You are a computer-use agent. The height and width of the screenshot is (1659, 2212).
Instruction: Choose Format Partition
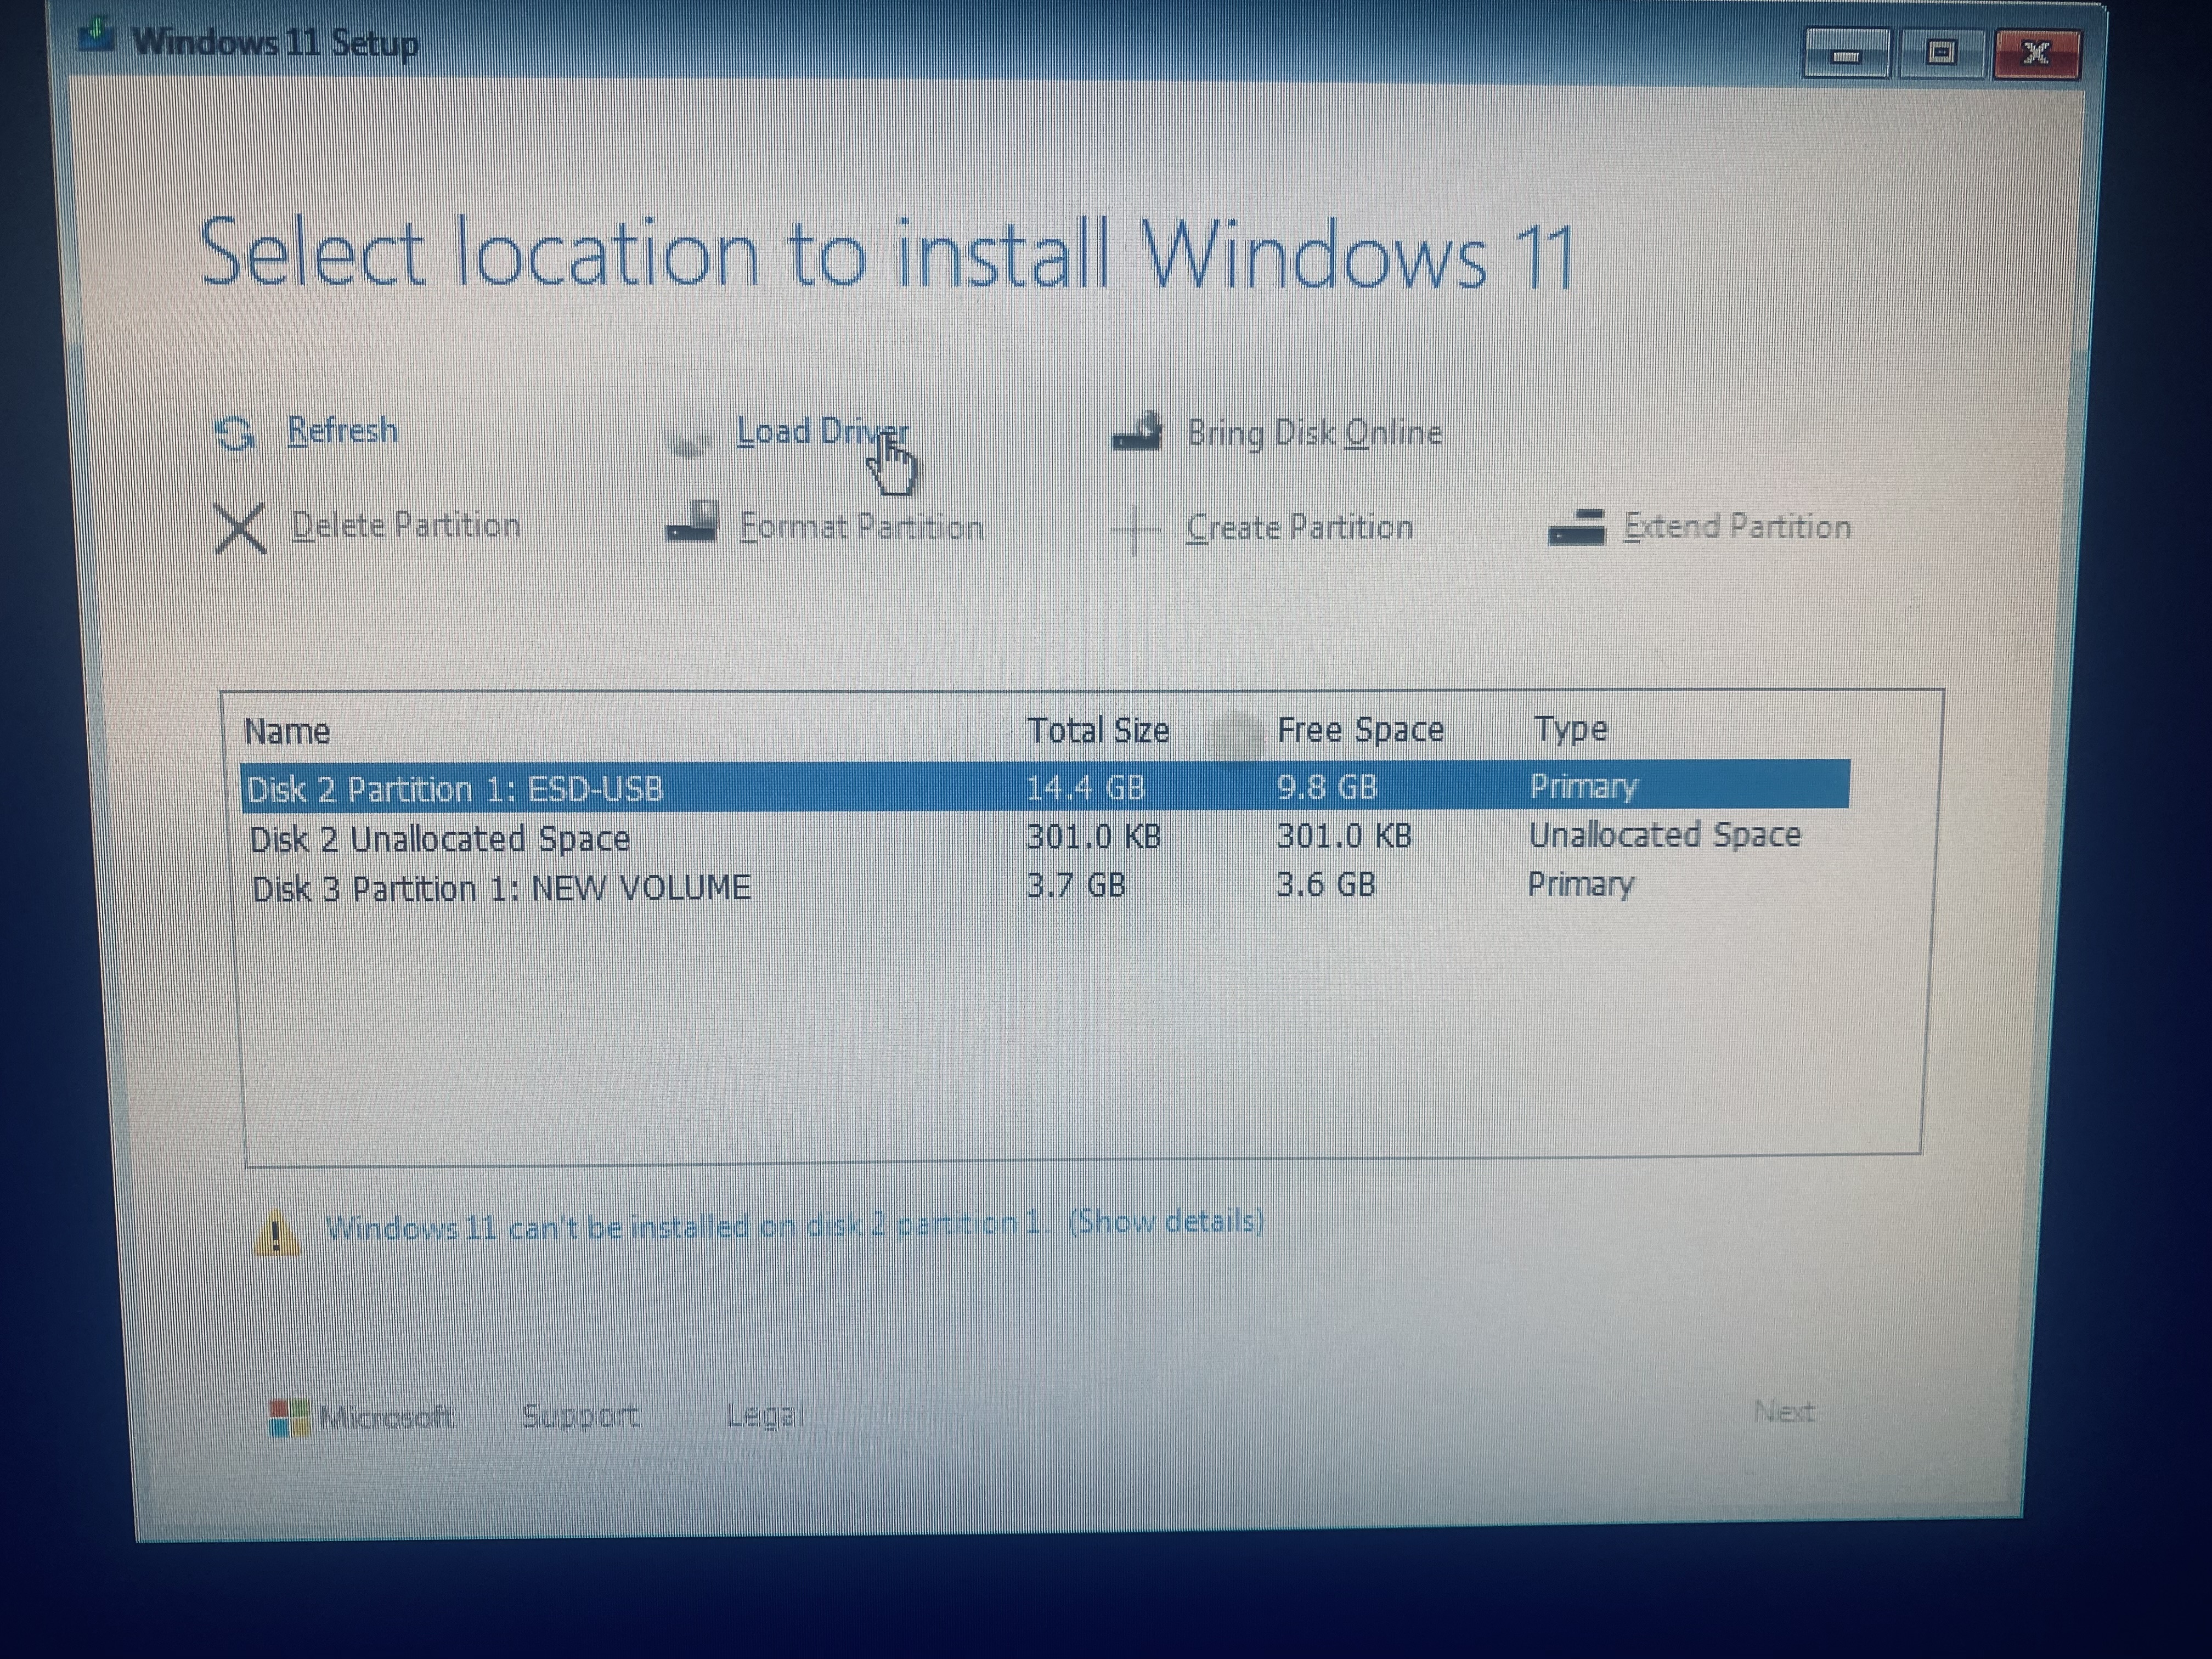pos(861,527)
